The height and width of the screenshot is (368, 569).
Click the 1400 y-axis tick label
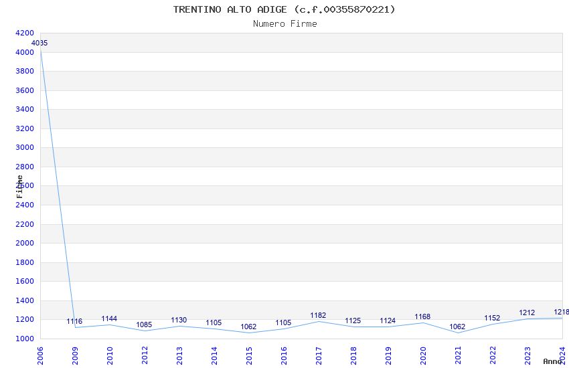(25, 300)
